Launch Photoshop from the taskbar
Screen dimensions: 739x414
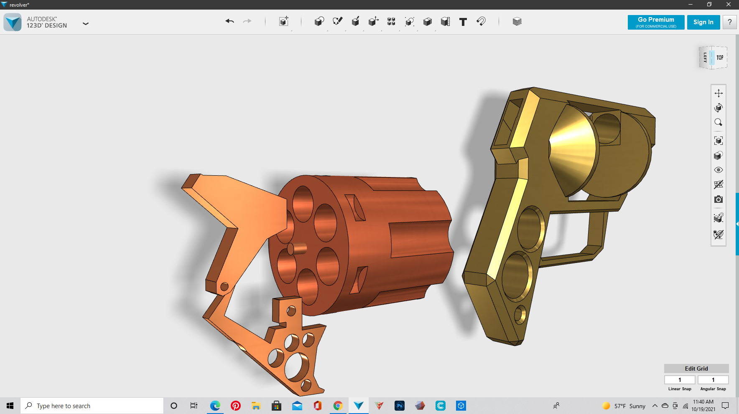(x=400, y=406)
